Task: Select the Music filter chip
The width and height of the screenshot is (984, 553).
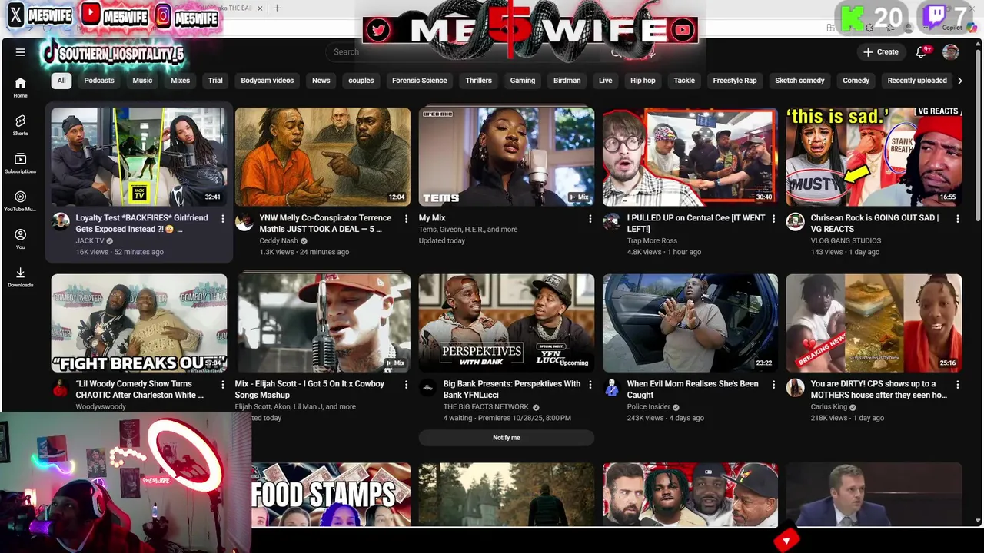Action: pyautogui.click(x=142, y=81)
